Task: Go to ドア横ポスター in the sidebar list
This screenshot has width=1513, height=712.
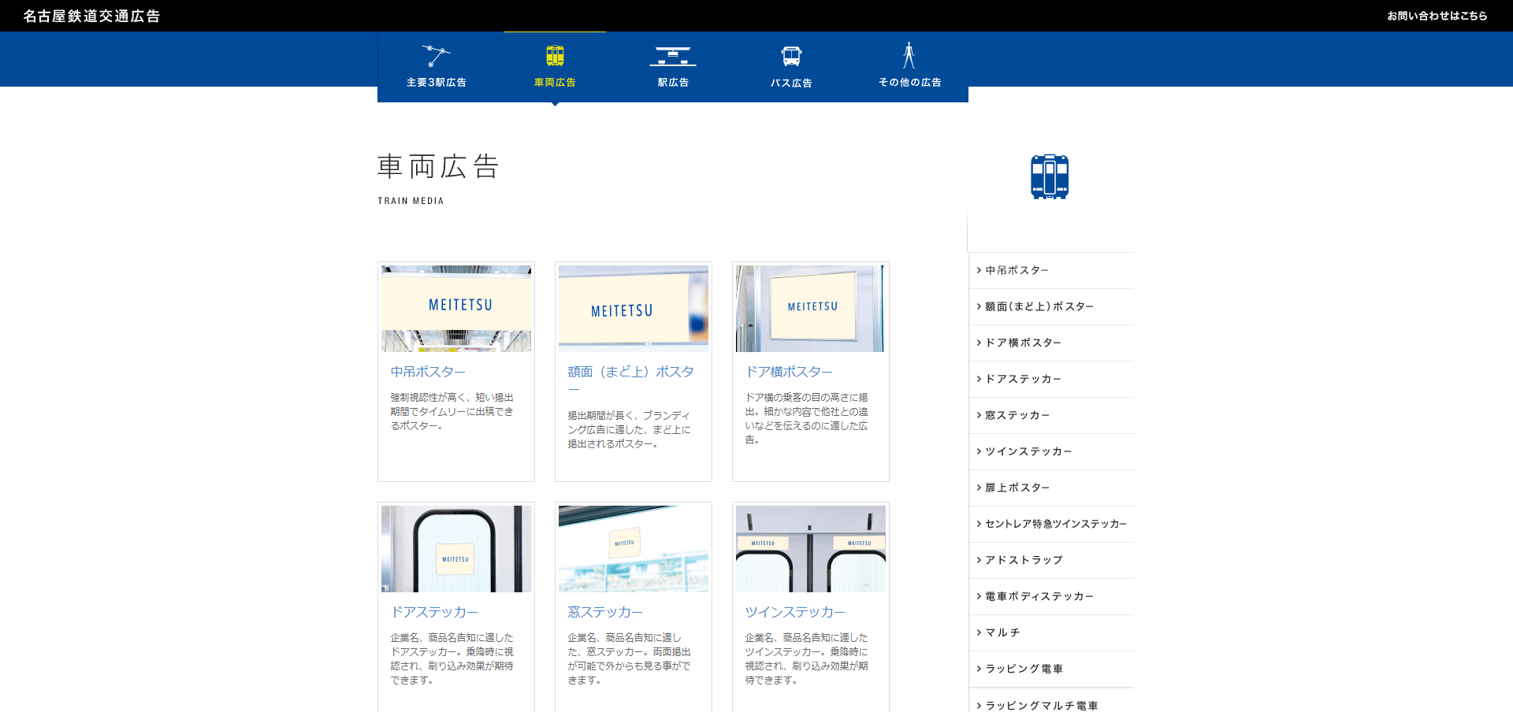Action: 1023,343
